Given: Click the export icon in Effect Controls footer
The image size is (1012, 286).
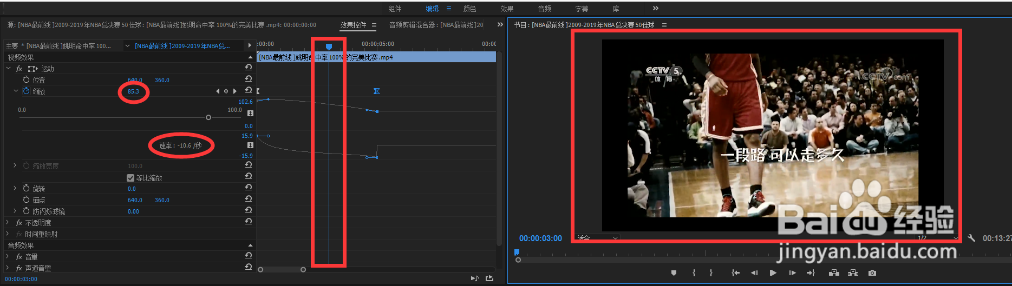Looking at the screenshot, I should pos(489,278).
